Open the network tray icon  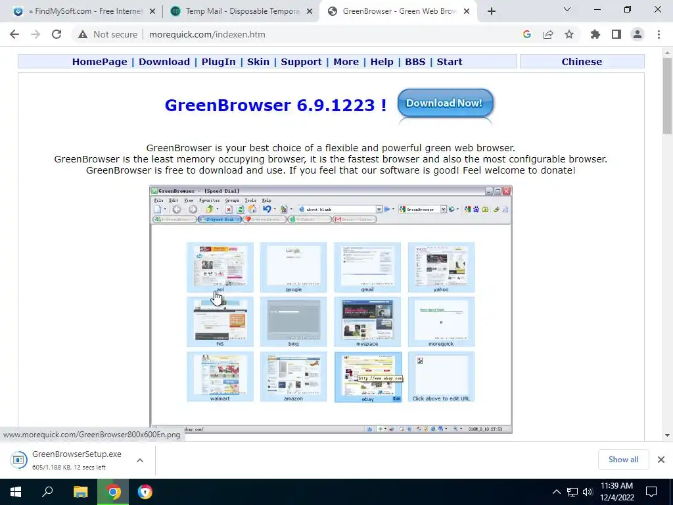click(x=572, y=492)
